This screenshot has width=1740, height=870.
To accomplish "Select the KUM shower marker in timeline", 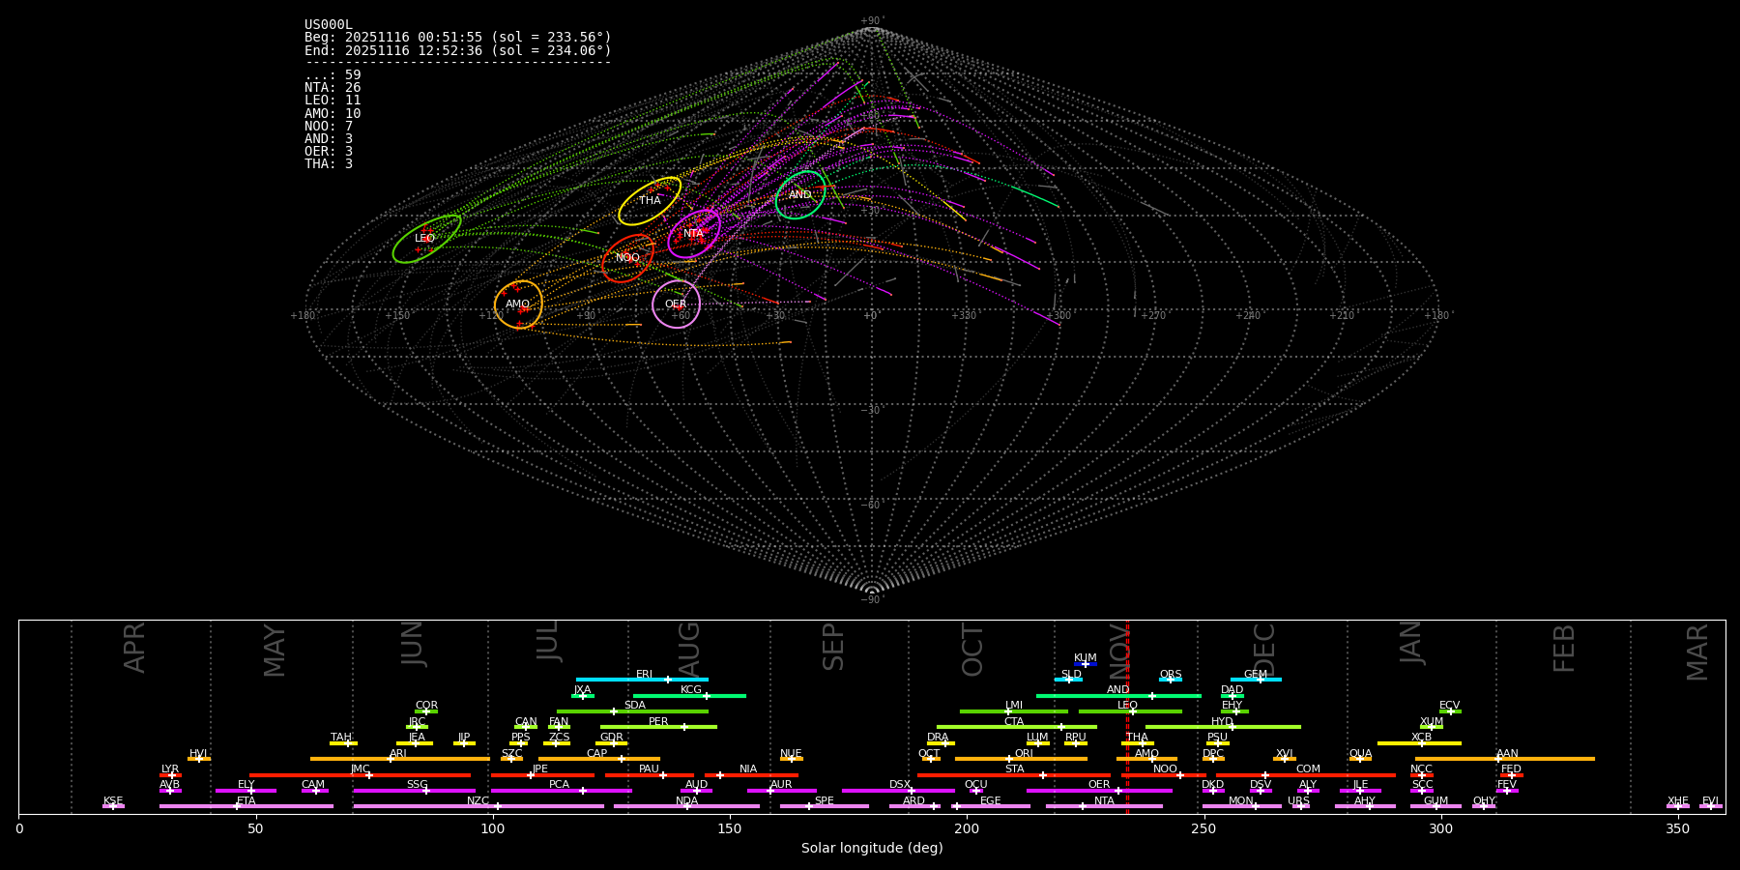I will (x=1085, y=664).
